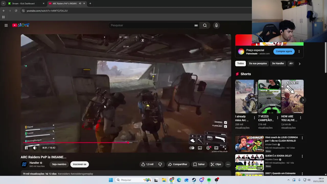Open options for LOUD CORINGA video

point(302,138)
